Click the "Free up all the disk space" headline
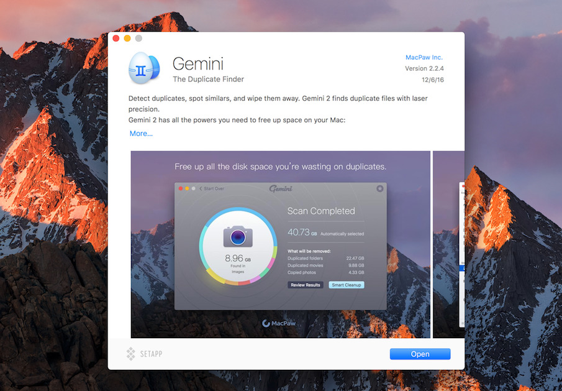The image size is (562, 391). click(x=280, y=167)
